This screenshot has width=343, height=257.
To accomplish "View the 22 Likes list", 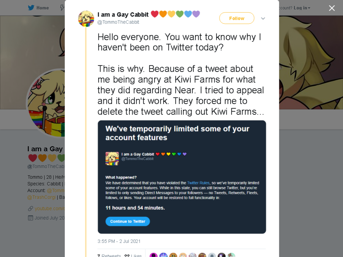I will click(x=133, y=255).
